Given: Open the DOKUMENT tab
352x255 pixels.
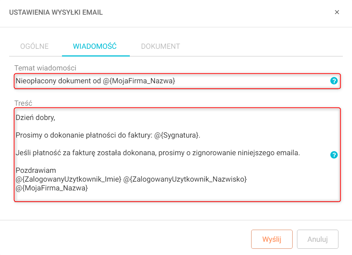Looking at the screenshot, I should pyautogui.click(x=161, y=46).
